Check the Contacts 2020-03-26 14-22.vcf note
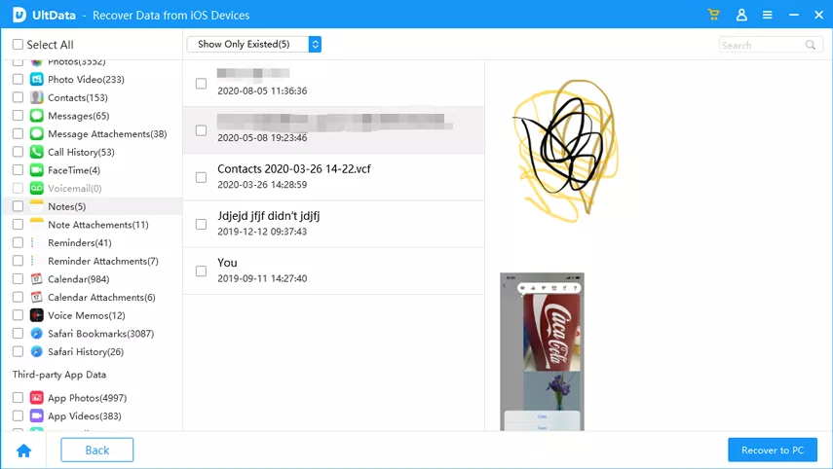Image resolution: width=833 pixels, height=469 pixels. 201,177
